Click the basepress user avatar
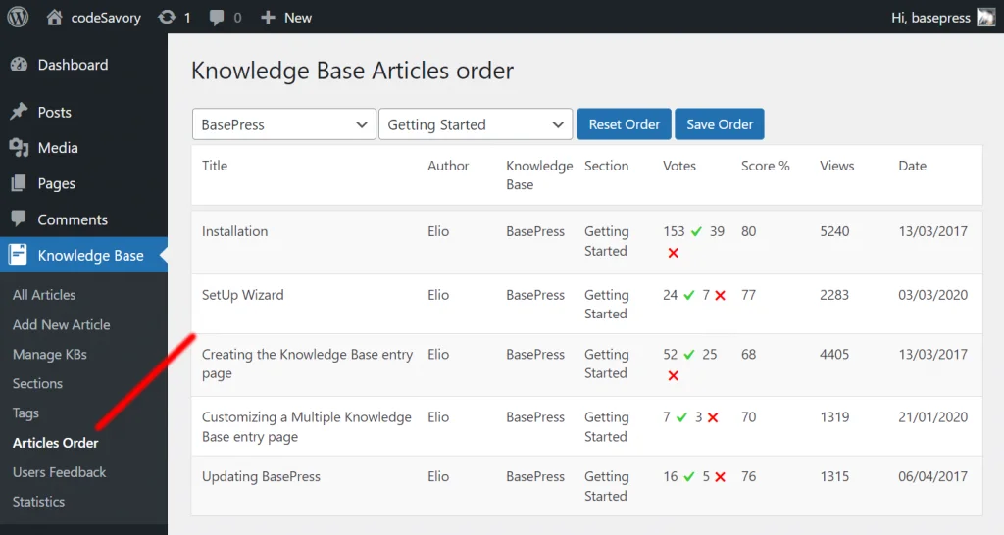1004x535 pixels. pos(986,18)
